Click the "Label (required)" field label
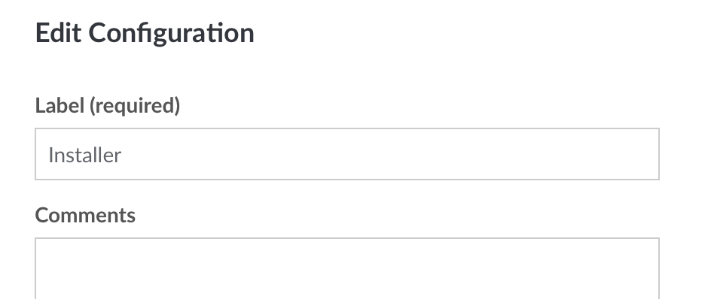 tap(108, 106)
